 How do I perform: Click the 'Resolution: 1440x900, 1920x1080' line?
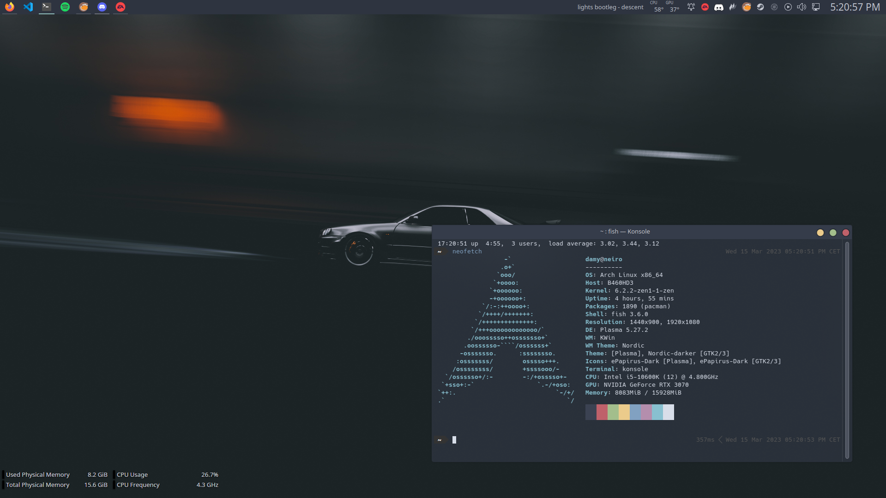point(642,322)
